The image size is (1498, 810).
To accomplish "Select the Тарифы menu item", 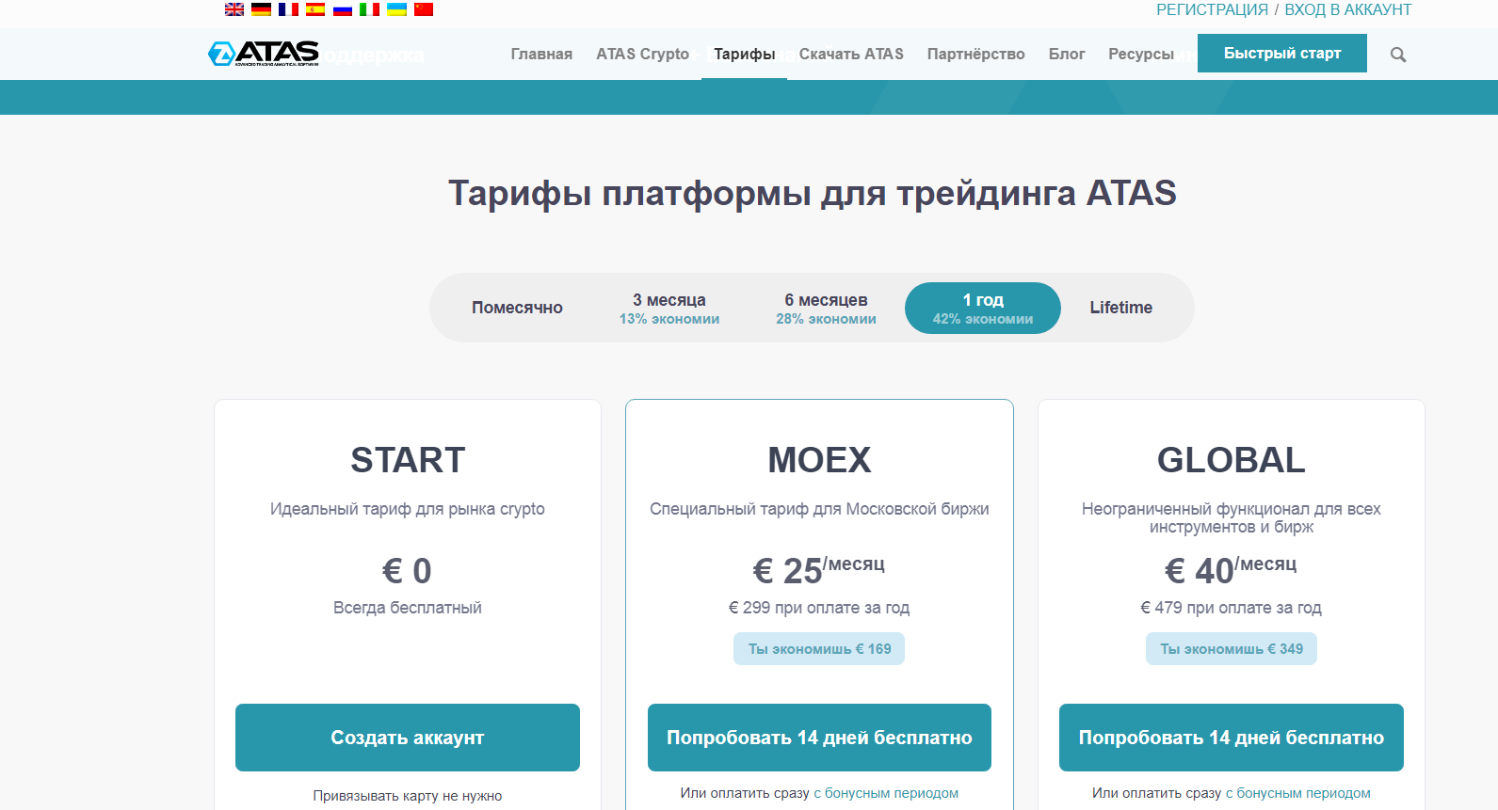I will pos(744,54).
